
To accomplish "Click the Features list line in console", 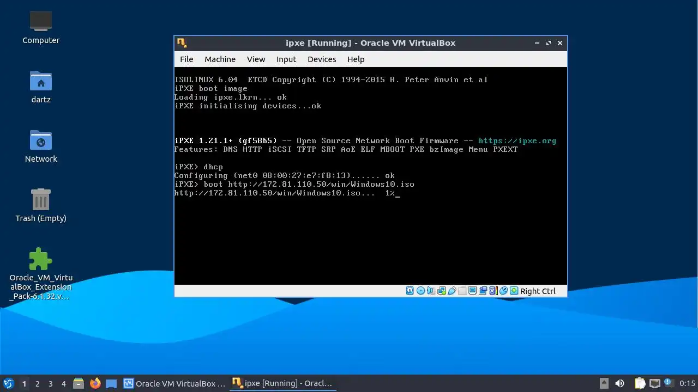I will pos(346,149).
